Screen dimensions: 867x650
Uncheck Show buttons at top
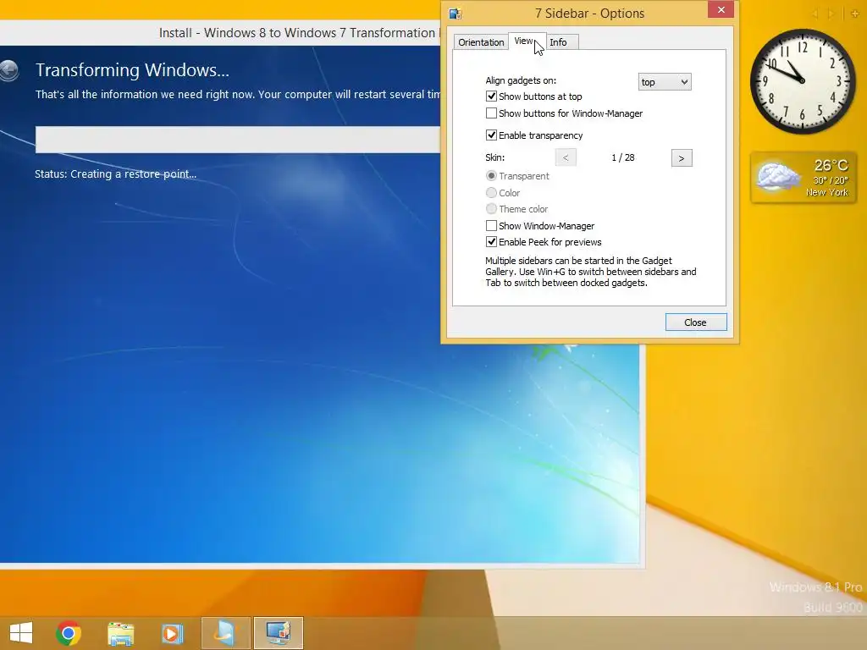click(491, 96)
